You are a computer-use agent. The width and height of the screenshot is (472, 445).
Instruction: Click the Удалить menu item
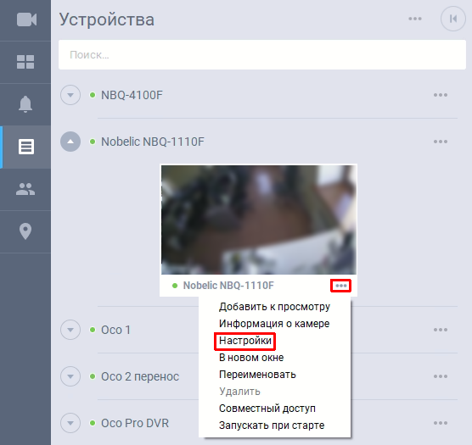tap(239, 392)
